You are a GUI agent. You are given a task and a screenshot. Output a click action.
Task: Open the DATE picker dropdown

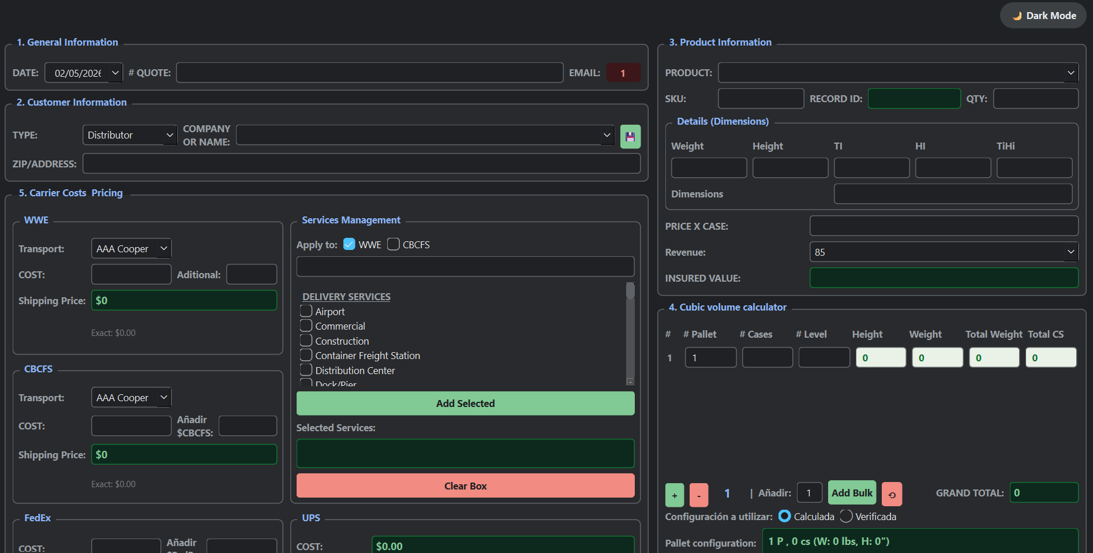click(x=115, y=73)
